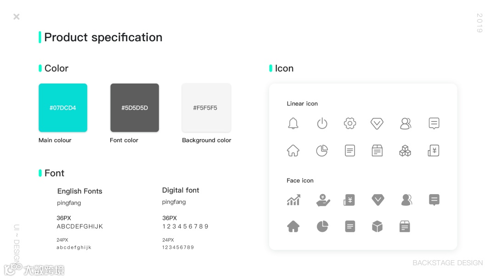
Task: Close the page with the X icon
Action: coord(17,17)
